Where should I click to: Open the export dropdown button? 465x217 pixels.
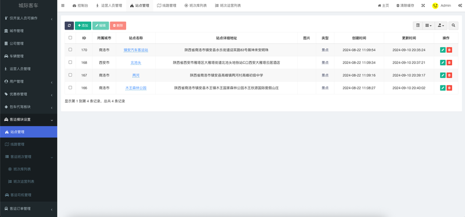click(441, 26)
